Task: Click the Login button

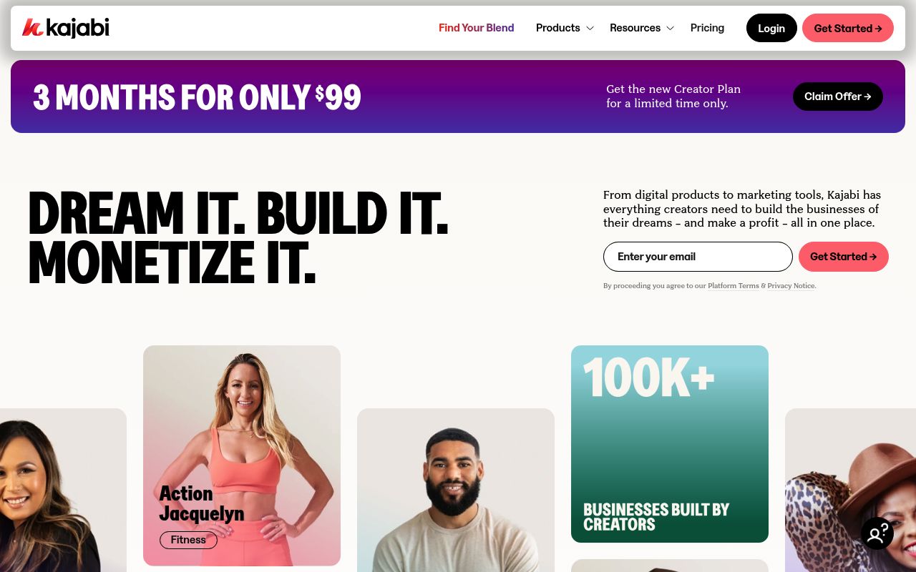Action: tap(771, 28)
